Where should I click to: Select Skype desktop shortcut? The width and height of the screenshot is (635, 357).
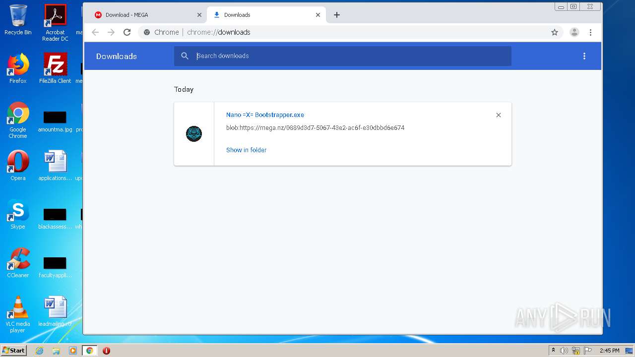(18, 214)
